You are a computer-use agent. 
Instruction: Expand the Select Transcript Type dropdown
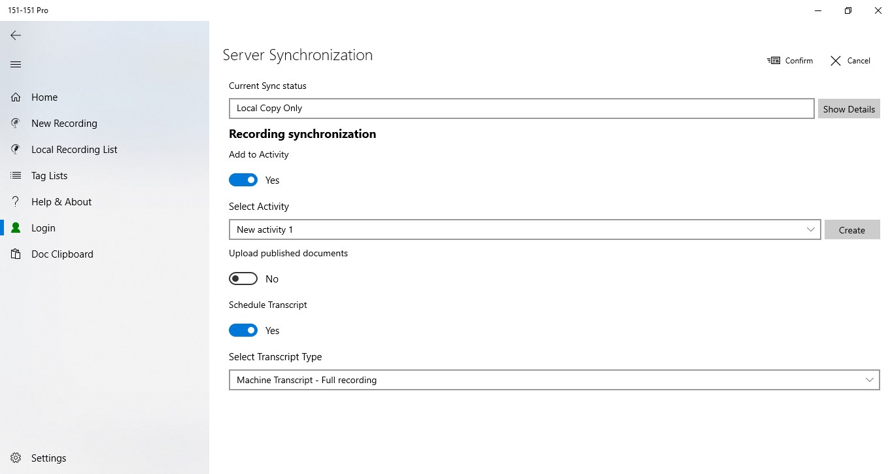pos(554,380)
